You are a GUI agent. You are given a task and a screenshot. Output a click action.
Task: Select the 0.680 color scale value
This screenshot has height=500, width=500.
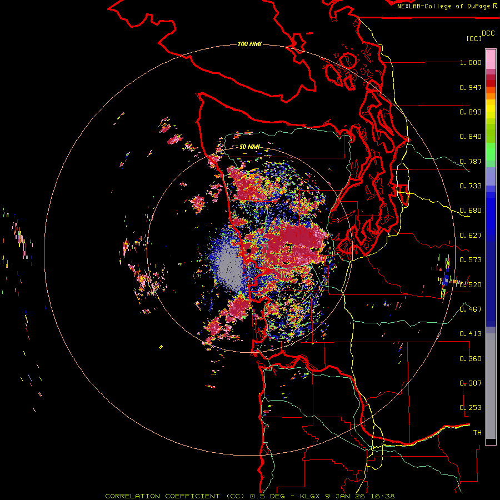471,211
